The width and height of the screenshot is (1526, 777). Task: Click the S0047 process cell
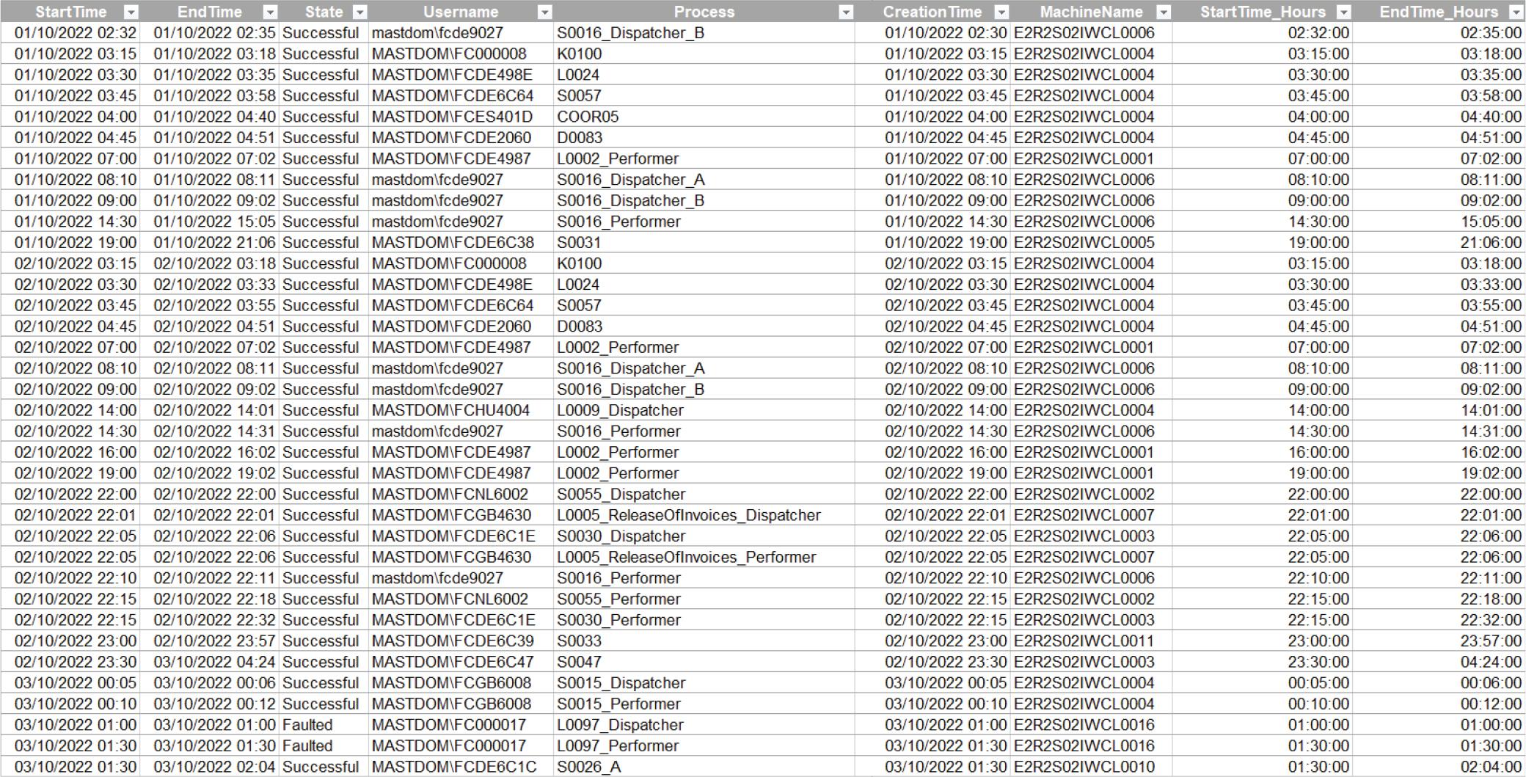(579, 662)
